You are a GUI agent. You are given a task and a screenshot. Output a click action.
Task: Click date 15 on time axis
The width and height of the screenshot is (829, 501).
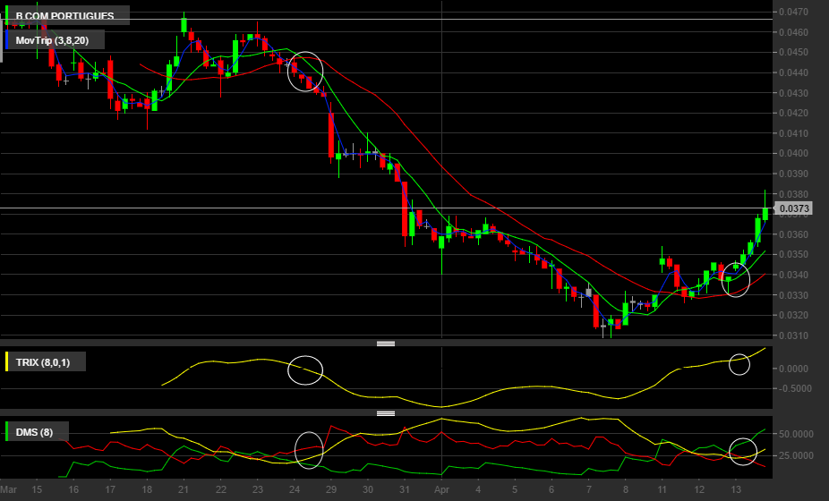click(x=37, y=489)
